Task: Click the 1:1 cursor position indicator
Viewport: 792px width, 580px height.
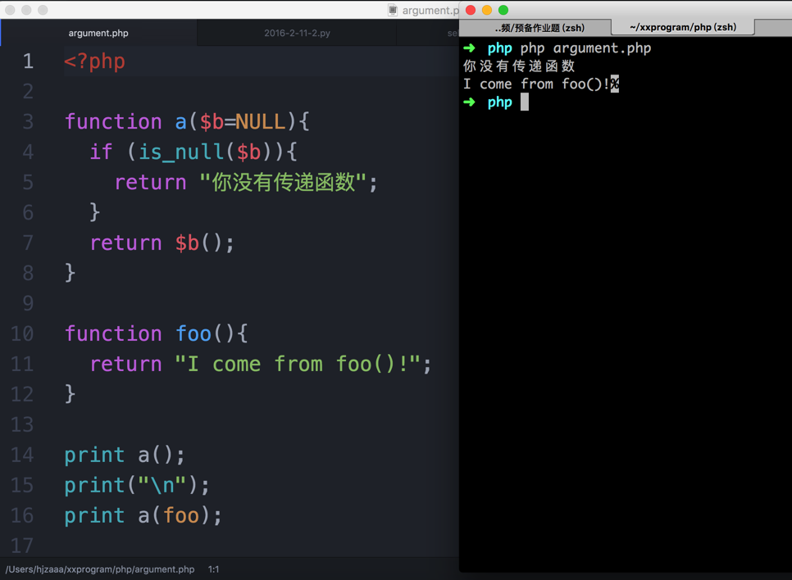Action: coord(213,569)
